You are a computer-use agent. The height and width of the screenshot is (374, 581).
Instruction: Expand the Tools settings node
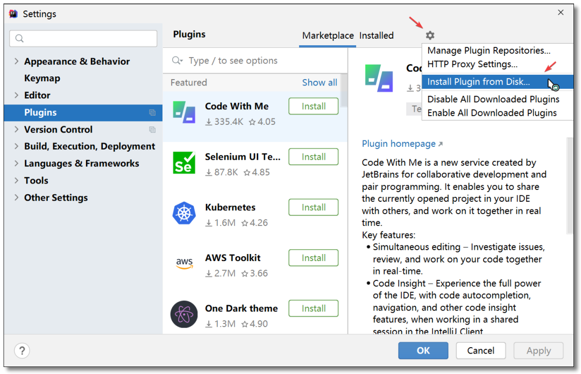click(x=16, y=180)
